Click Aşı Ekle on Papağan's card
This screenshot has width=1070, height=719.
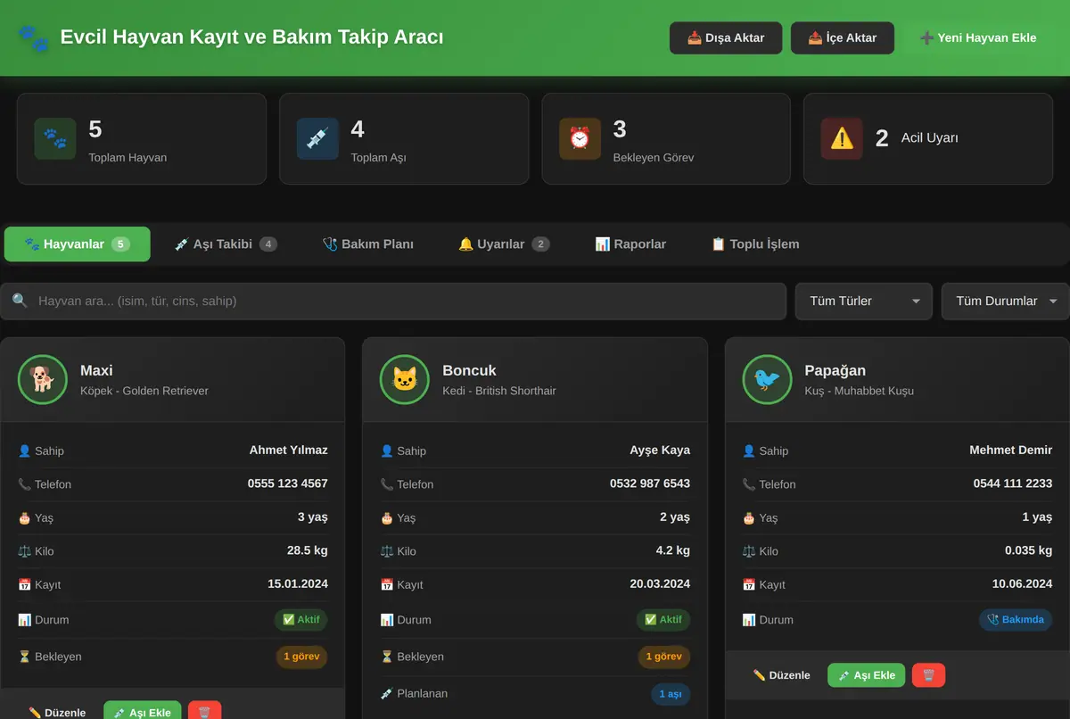click(867, 675)
